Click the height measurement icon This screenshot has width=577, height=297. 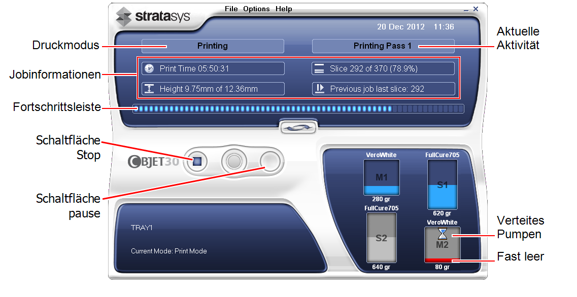click(x=149, y=89)
